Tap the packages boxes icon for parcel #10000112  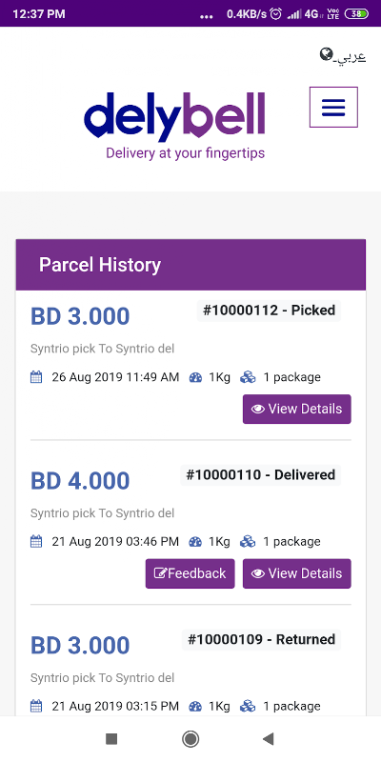[x=248, y=377]
